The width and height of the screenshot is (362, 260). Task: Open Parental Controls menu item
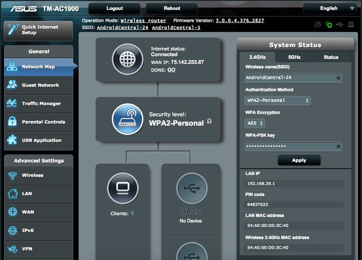pyautogui.click(x=39, y=122)
